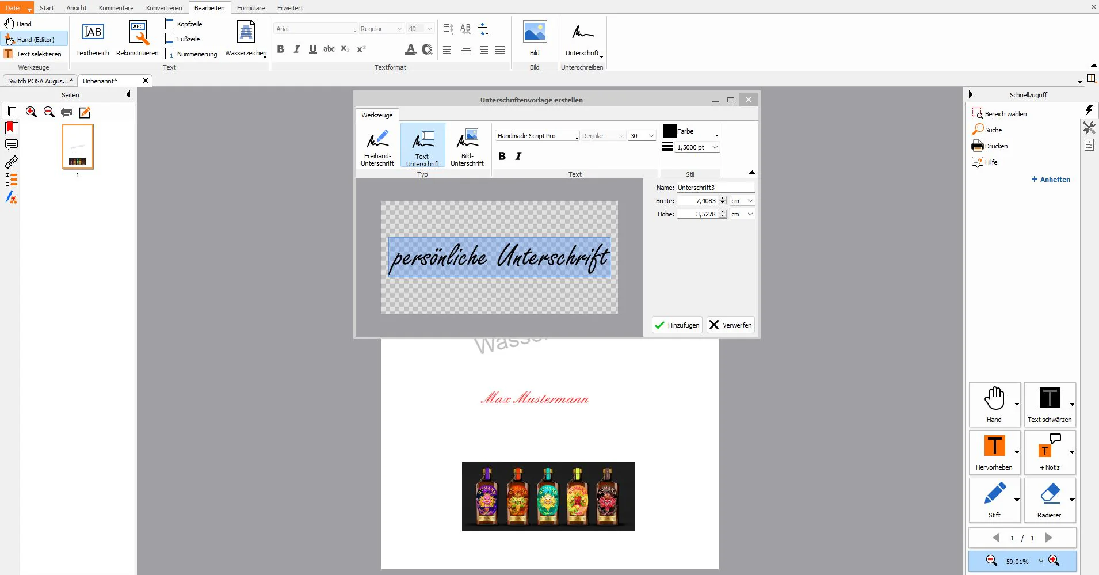Click the Hervorheben quick tool
The height and width of the screenshot is (575, 1099).
coord(994,452)
